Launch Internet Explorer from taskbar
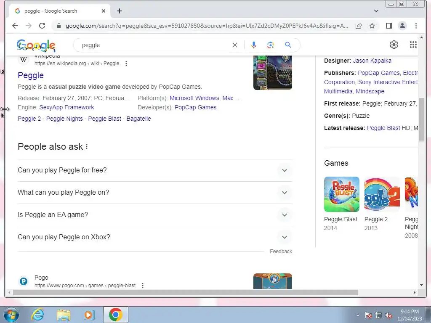Screen dimensions: 431x323 click(37, 315)
